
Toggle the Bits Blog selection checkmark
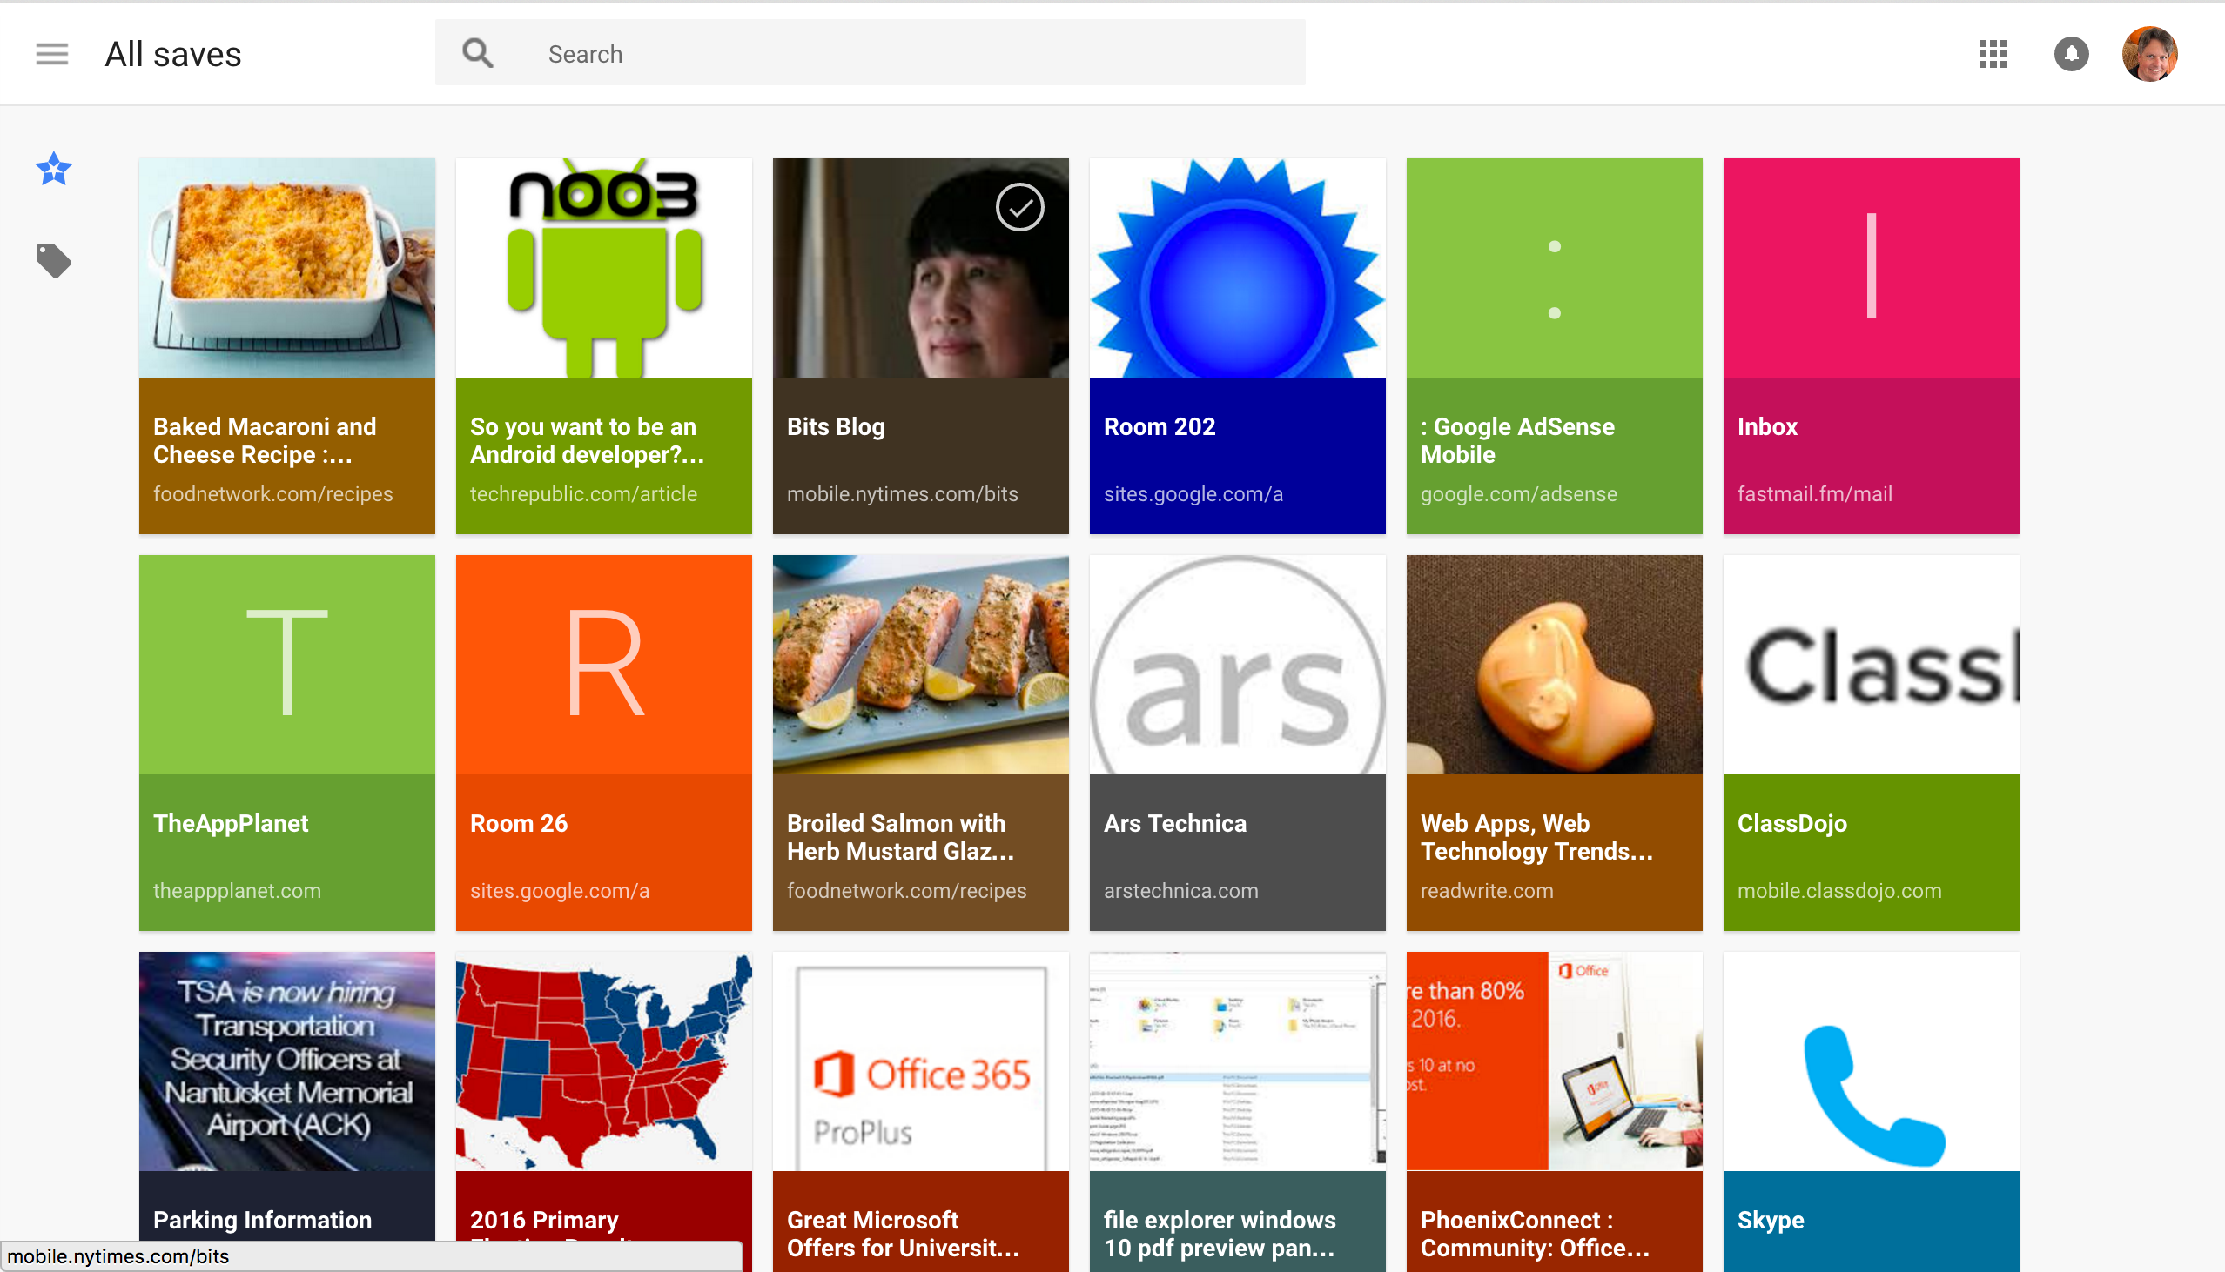point(1019,208)
